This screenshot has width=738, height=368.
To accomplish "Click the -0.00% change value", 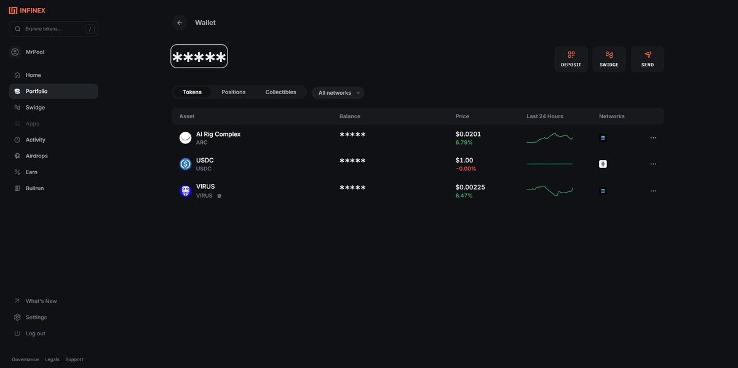I will [466, 169].
